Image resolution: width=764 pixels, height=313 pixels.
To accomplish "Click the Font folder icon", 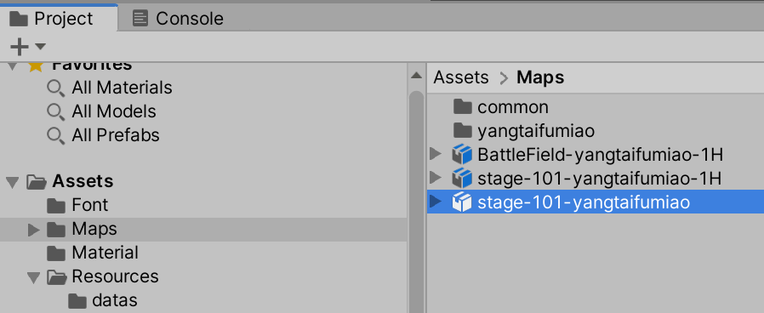I will [56, 206].
